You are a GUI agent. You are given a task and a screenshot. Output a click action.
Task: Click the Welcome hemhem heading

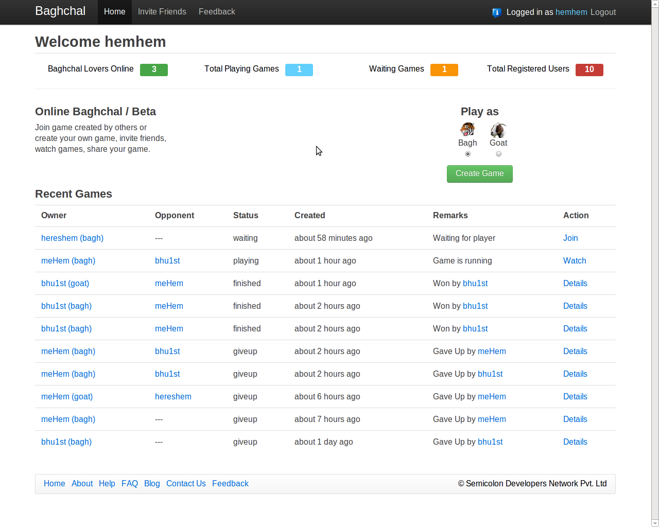point(100,42)
